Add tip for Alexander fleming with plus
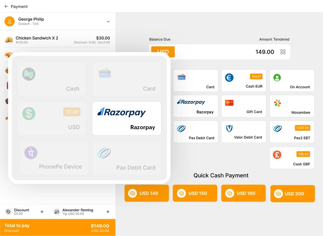The height and width of the screenshot is (236, 323). click(108, 211)
